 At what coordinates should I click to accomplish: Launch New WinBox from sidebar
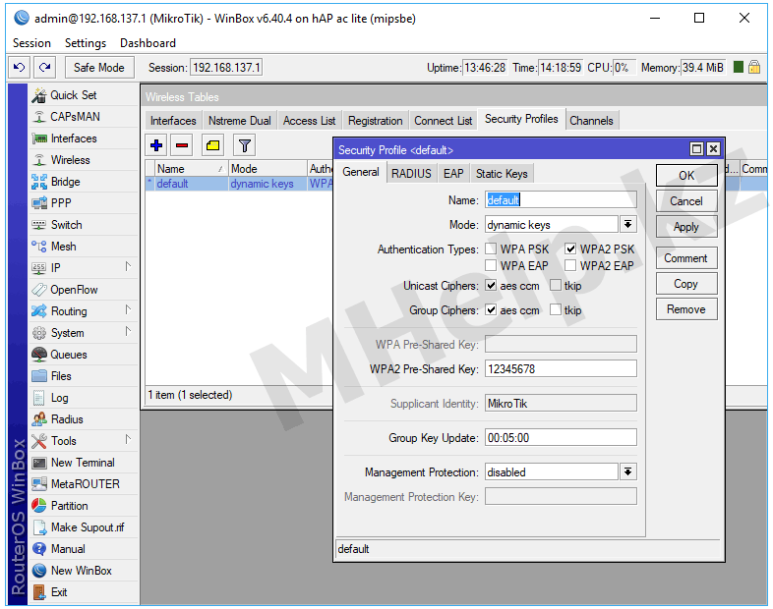coord(84,571)
